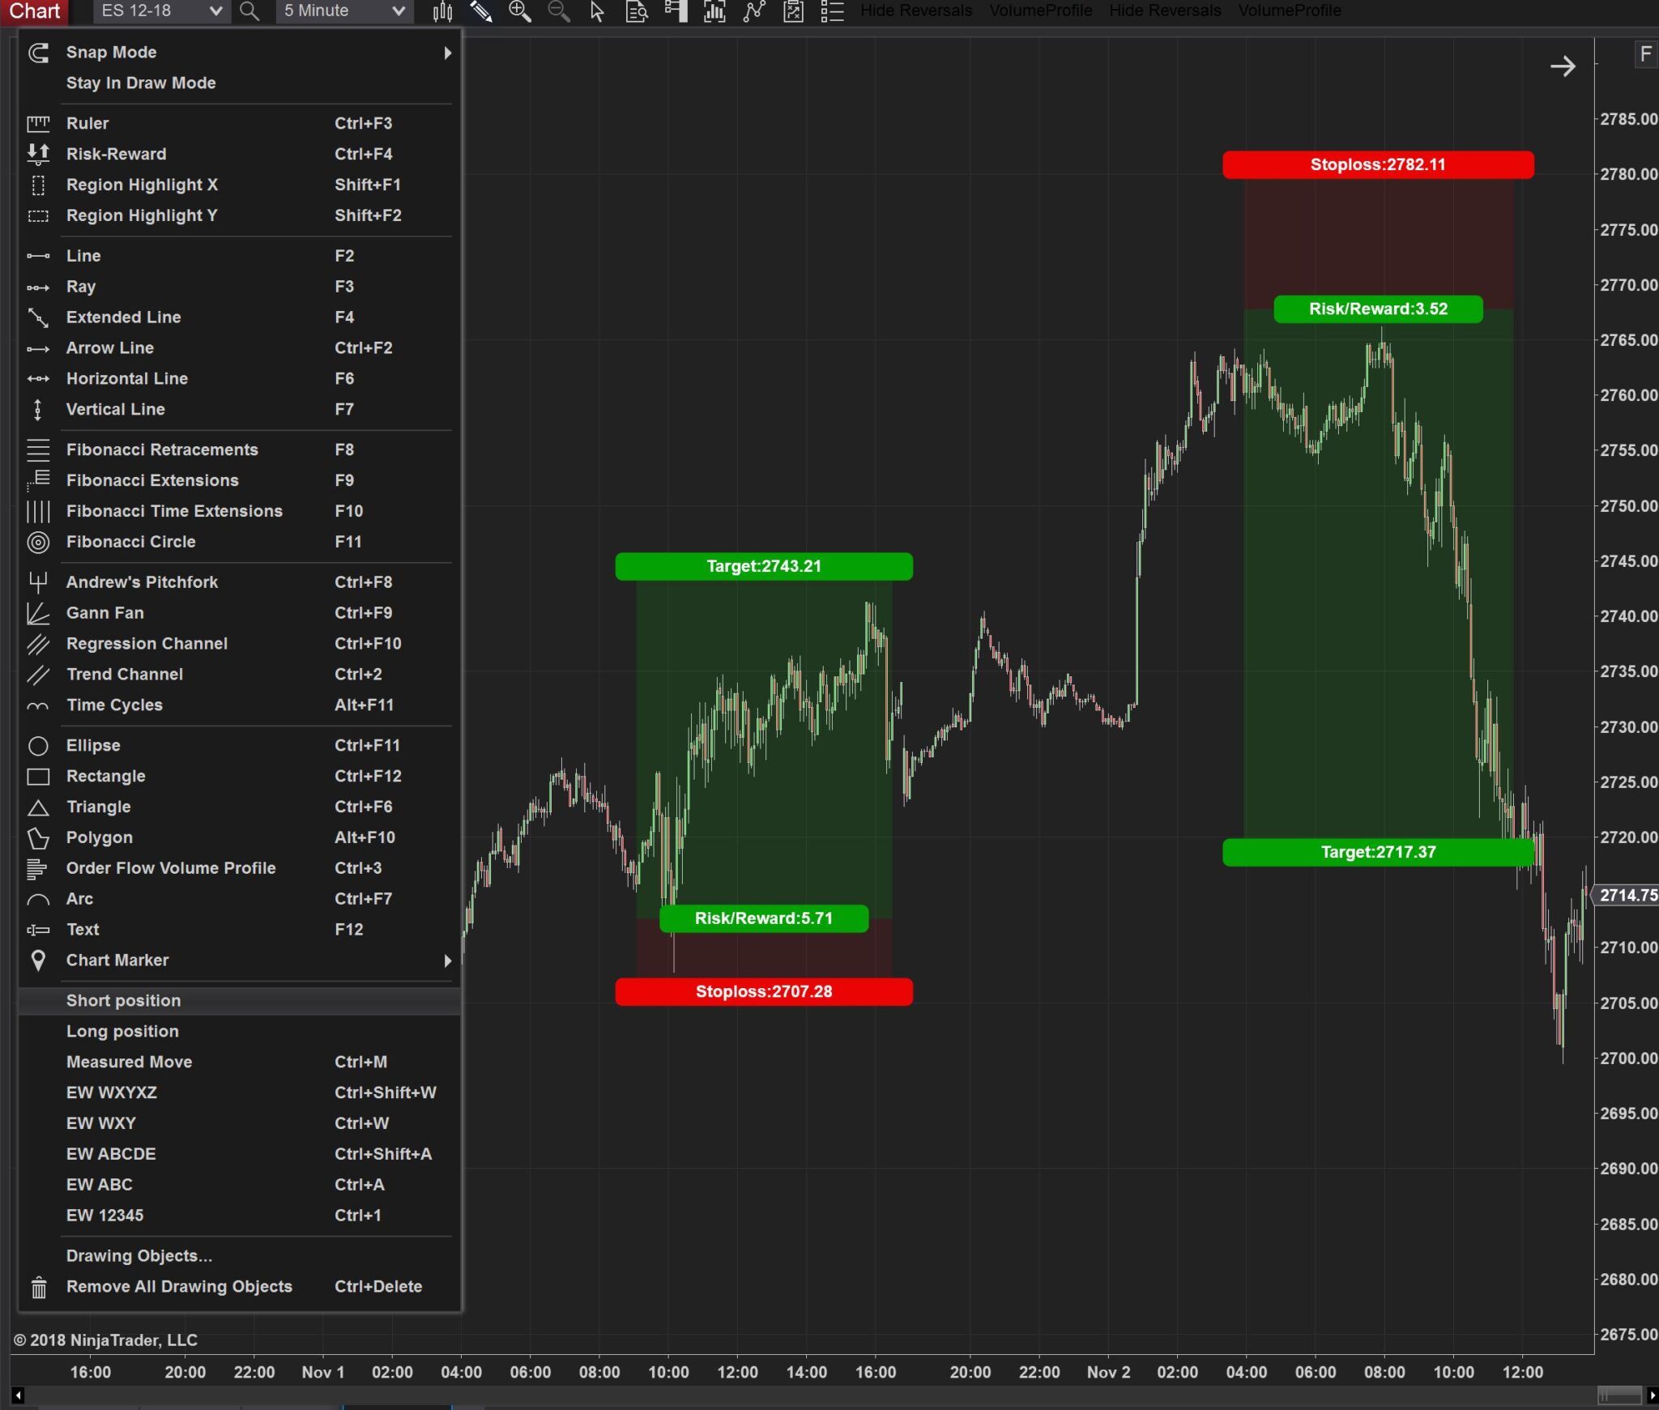The width and height of the screenshot is (1659, 1410).
Task: Toggle Stay In Draw Mode
Action: (141, 83)
